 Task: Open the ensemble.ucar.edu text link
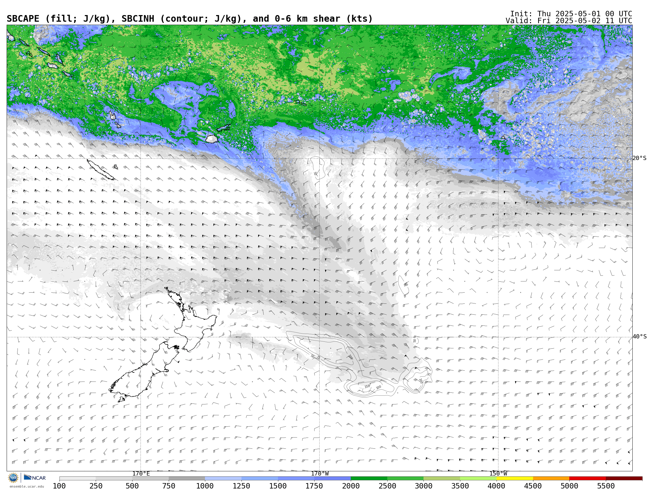pos(27,486)
